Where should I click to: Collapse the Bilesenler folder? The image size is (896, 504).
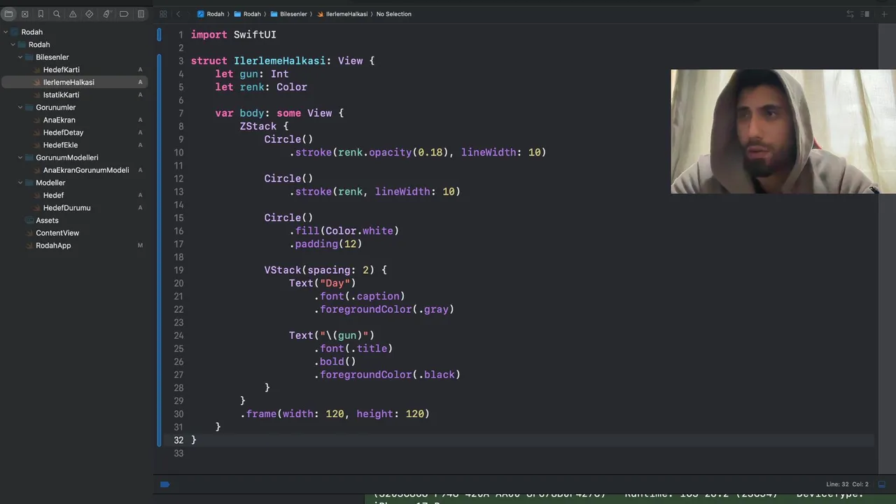click(20, 57)
